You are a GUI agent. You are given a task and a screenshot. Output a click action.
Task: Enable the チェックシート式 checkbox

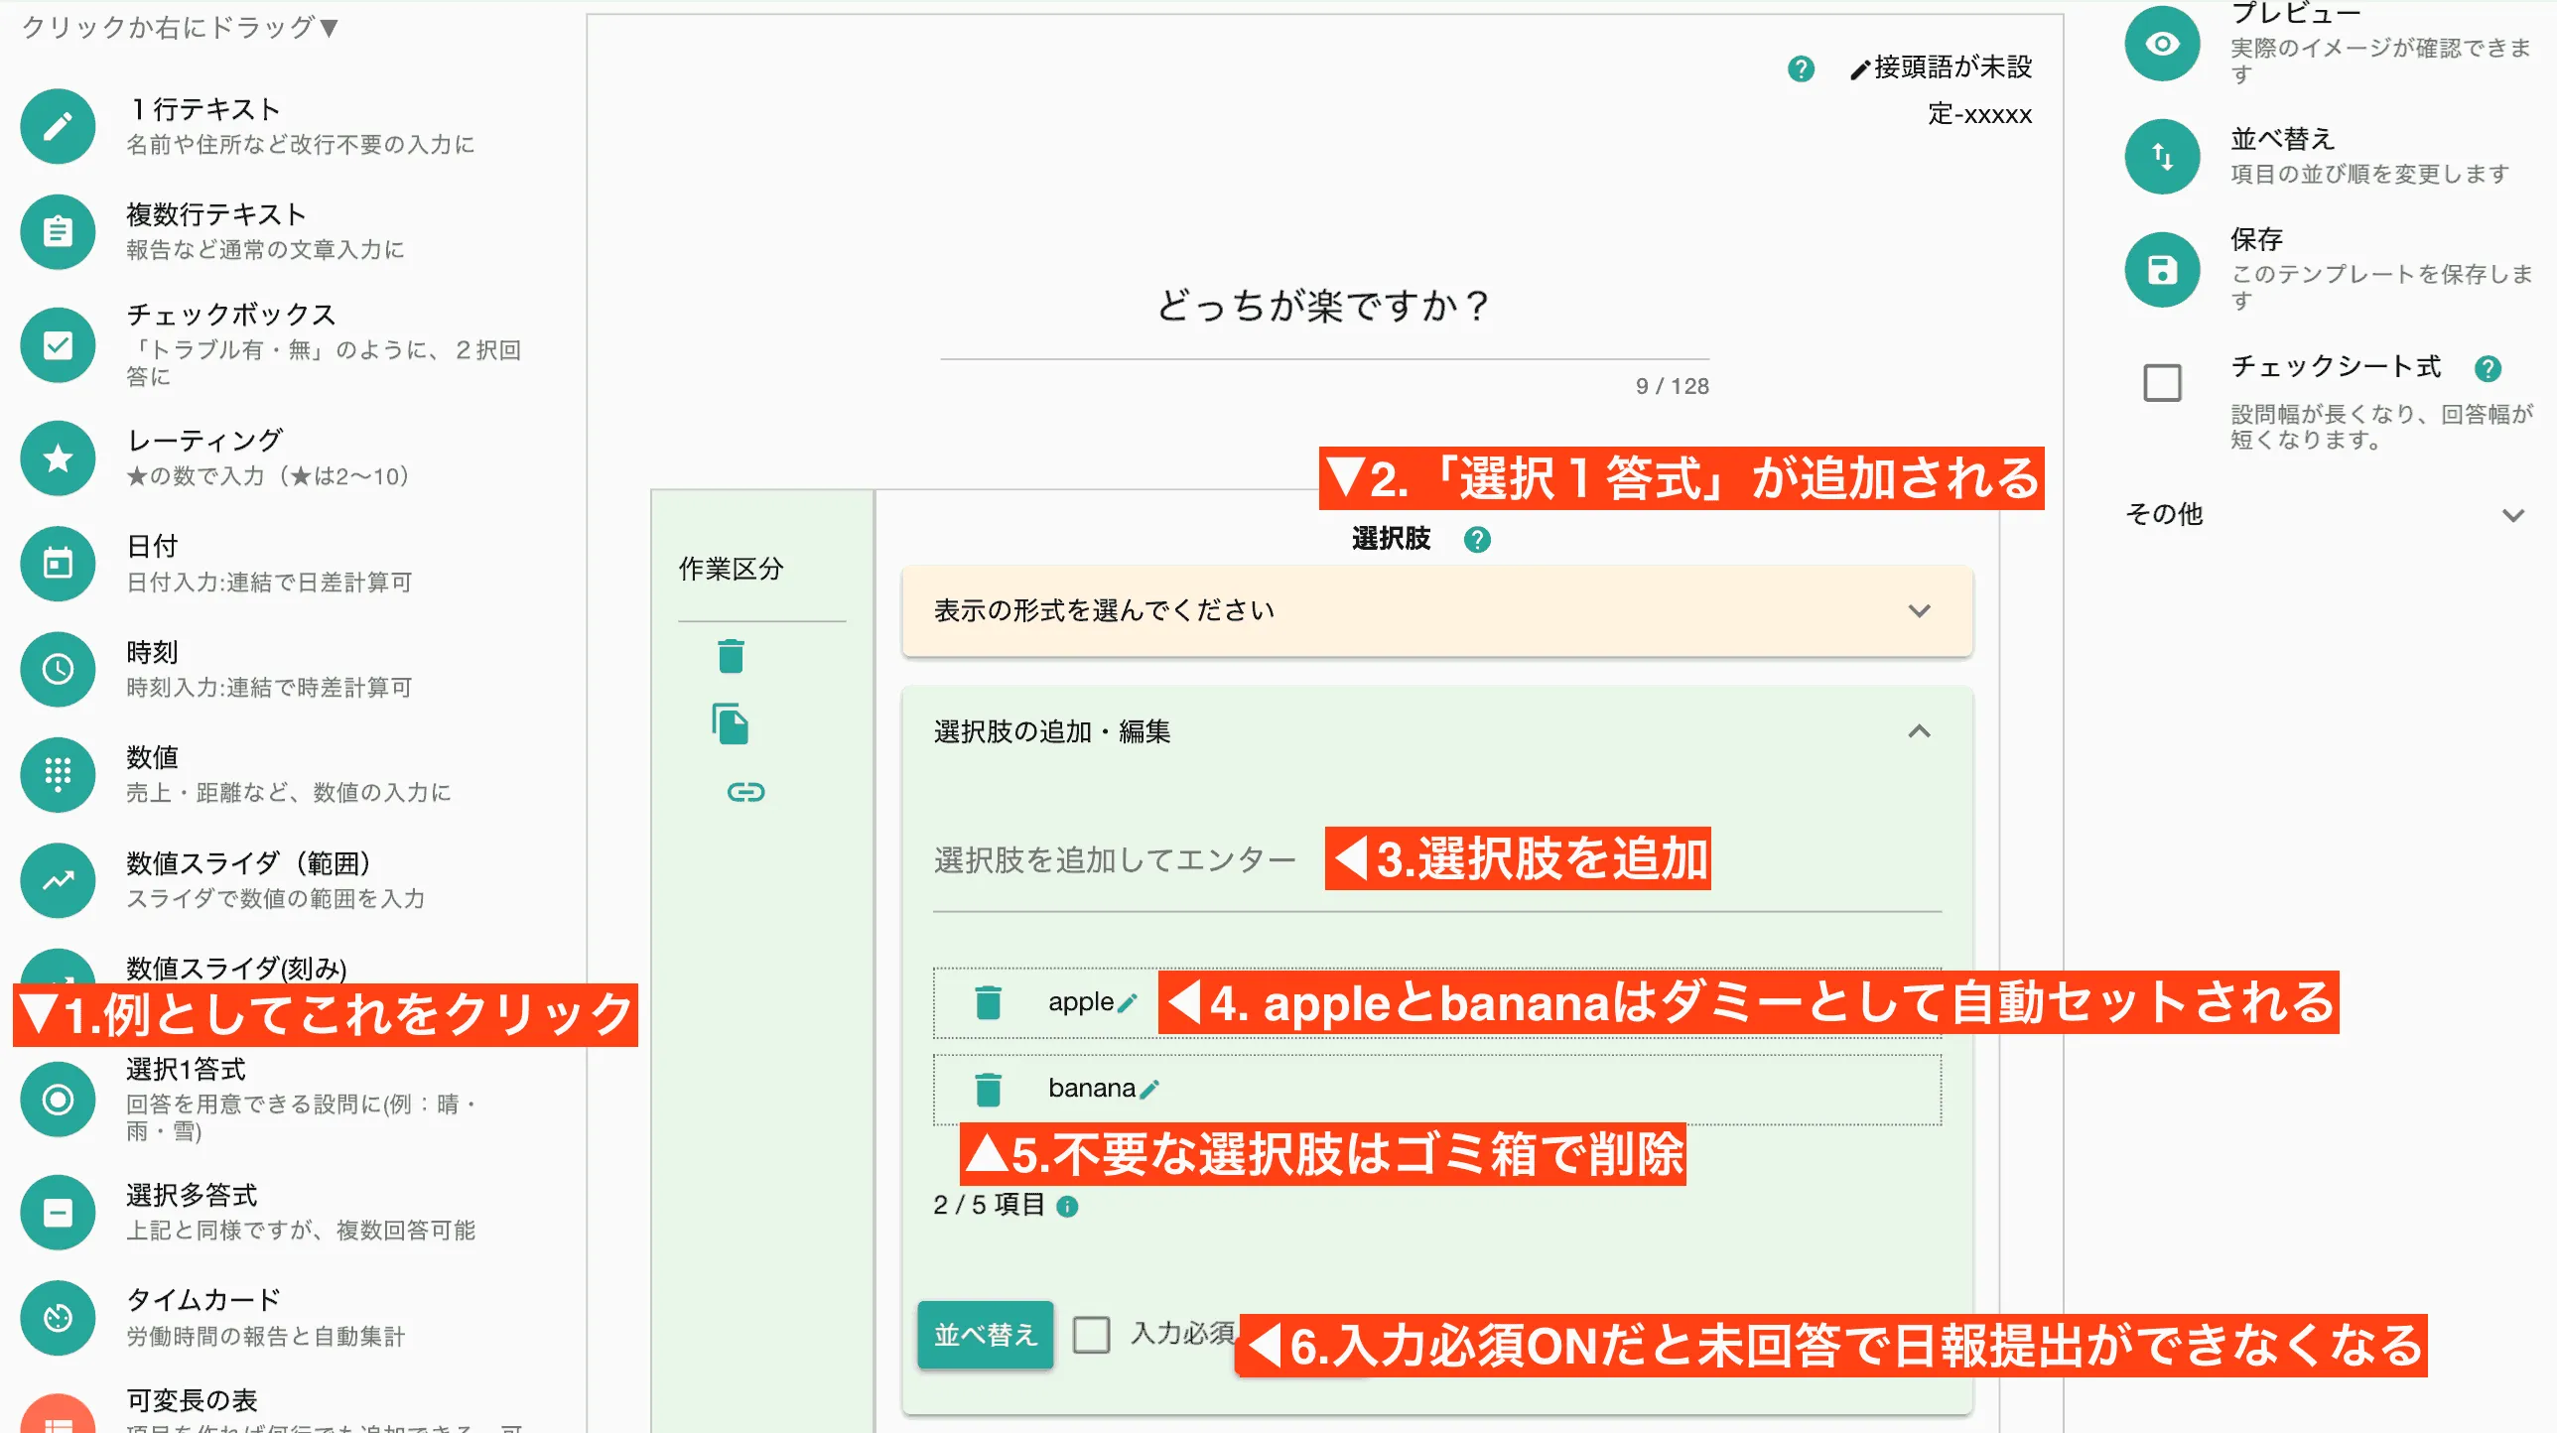coord(2161,382)
